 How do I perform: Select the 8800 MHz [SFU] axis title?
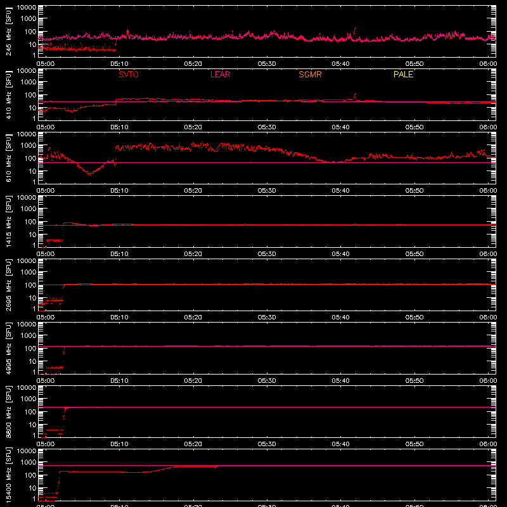click(8, 412)
